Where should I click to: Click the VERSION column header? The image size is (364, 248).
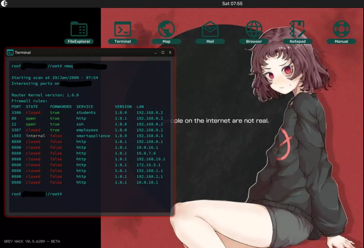123,107
